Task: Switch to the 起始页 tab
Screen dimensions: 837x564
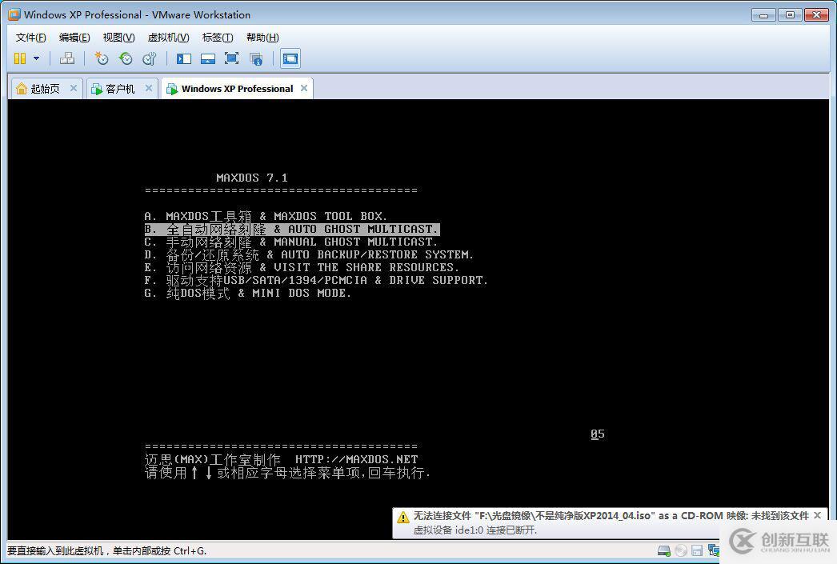Action: click(45, 89)
